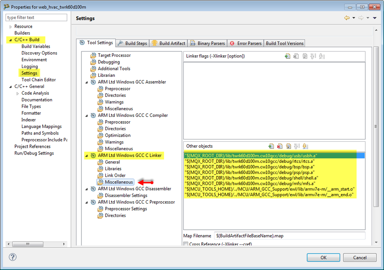The height and width of the screenshot is (270, 384).
Task: Select Libraries under C Linker
Action: 113,169
